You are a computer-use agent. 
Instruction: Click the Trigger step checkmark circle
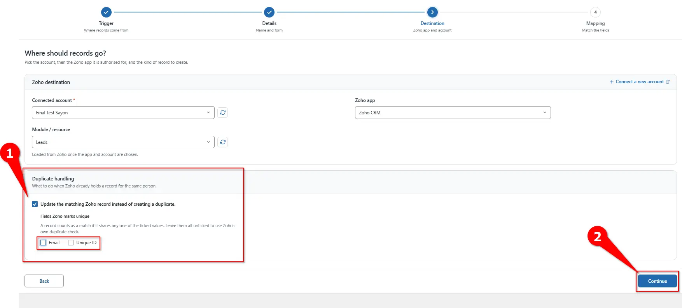[106, 12]
